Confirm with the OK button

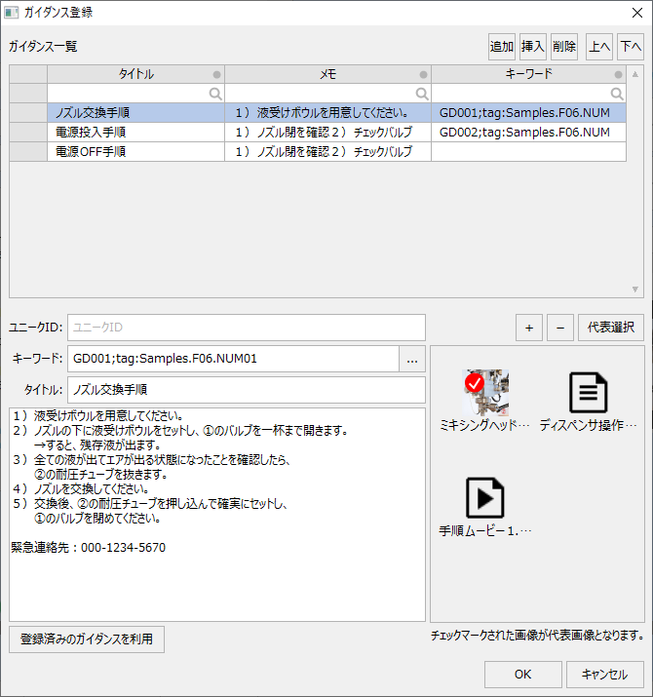pyautogui.click(x=522, y=675)
